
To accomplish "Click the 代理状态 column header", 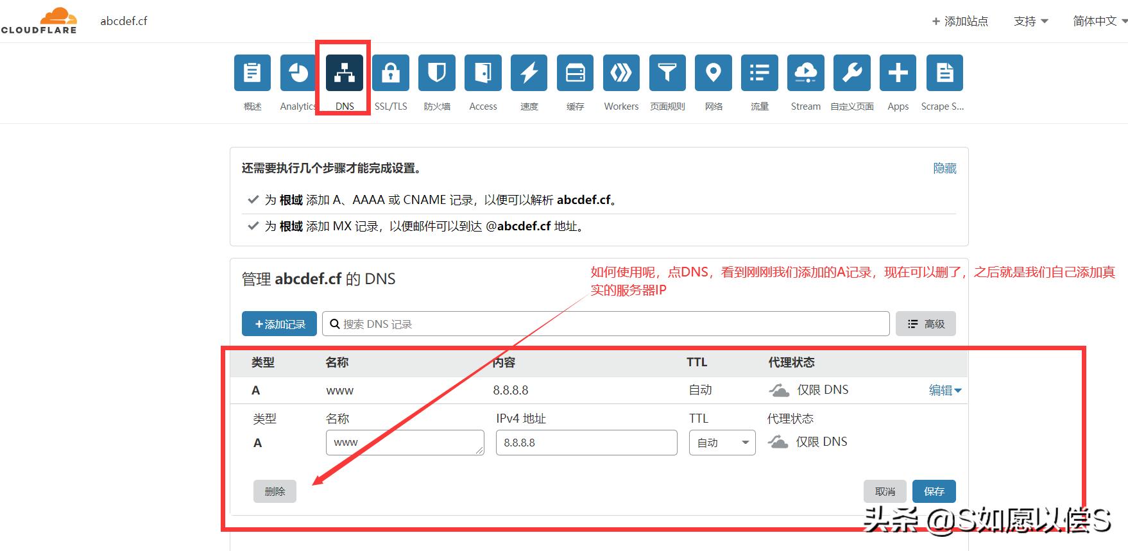I will click(x=792, y=362).
